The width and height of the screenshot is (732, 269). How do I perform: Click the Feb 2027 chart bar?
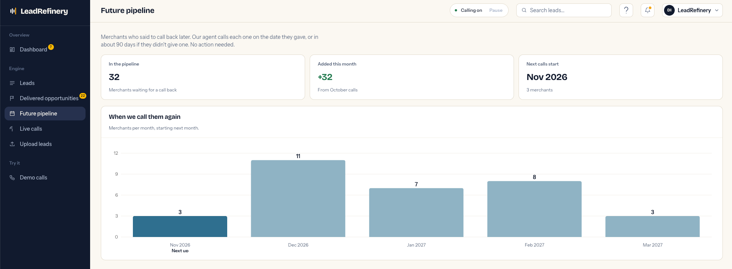(534, 209)
